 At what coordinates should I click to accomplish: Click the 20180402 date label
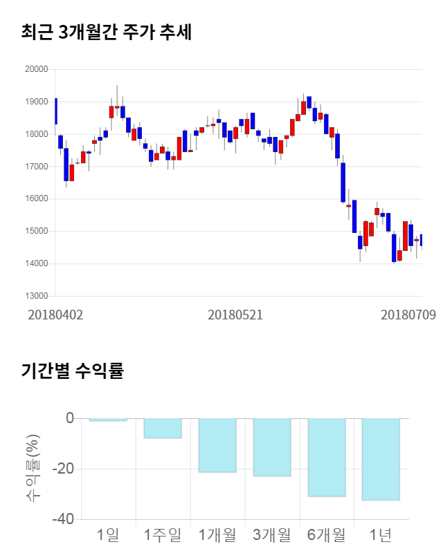[x=55, y=315]
